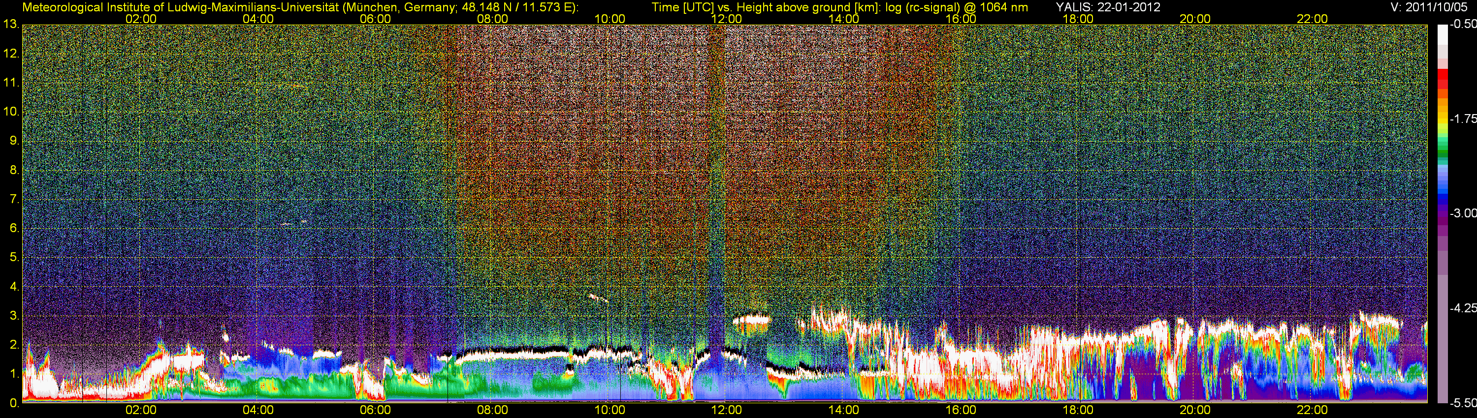This screenshot has height=418, width=1477.
Task: Pick the 10:00 label on the bottom time axis
Action: pyautogui.click(x=610, y=411)
